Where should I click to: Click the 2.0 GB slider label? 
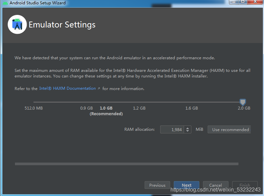pyautogui.click(x=244, y=108)
